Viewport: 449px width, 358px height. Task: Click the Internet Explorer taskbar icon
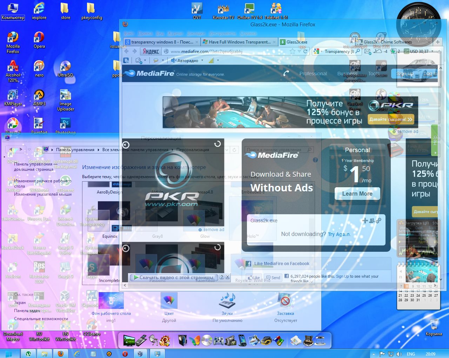[x=76, y=354]
